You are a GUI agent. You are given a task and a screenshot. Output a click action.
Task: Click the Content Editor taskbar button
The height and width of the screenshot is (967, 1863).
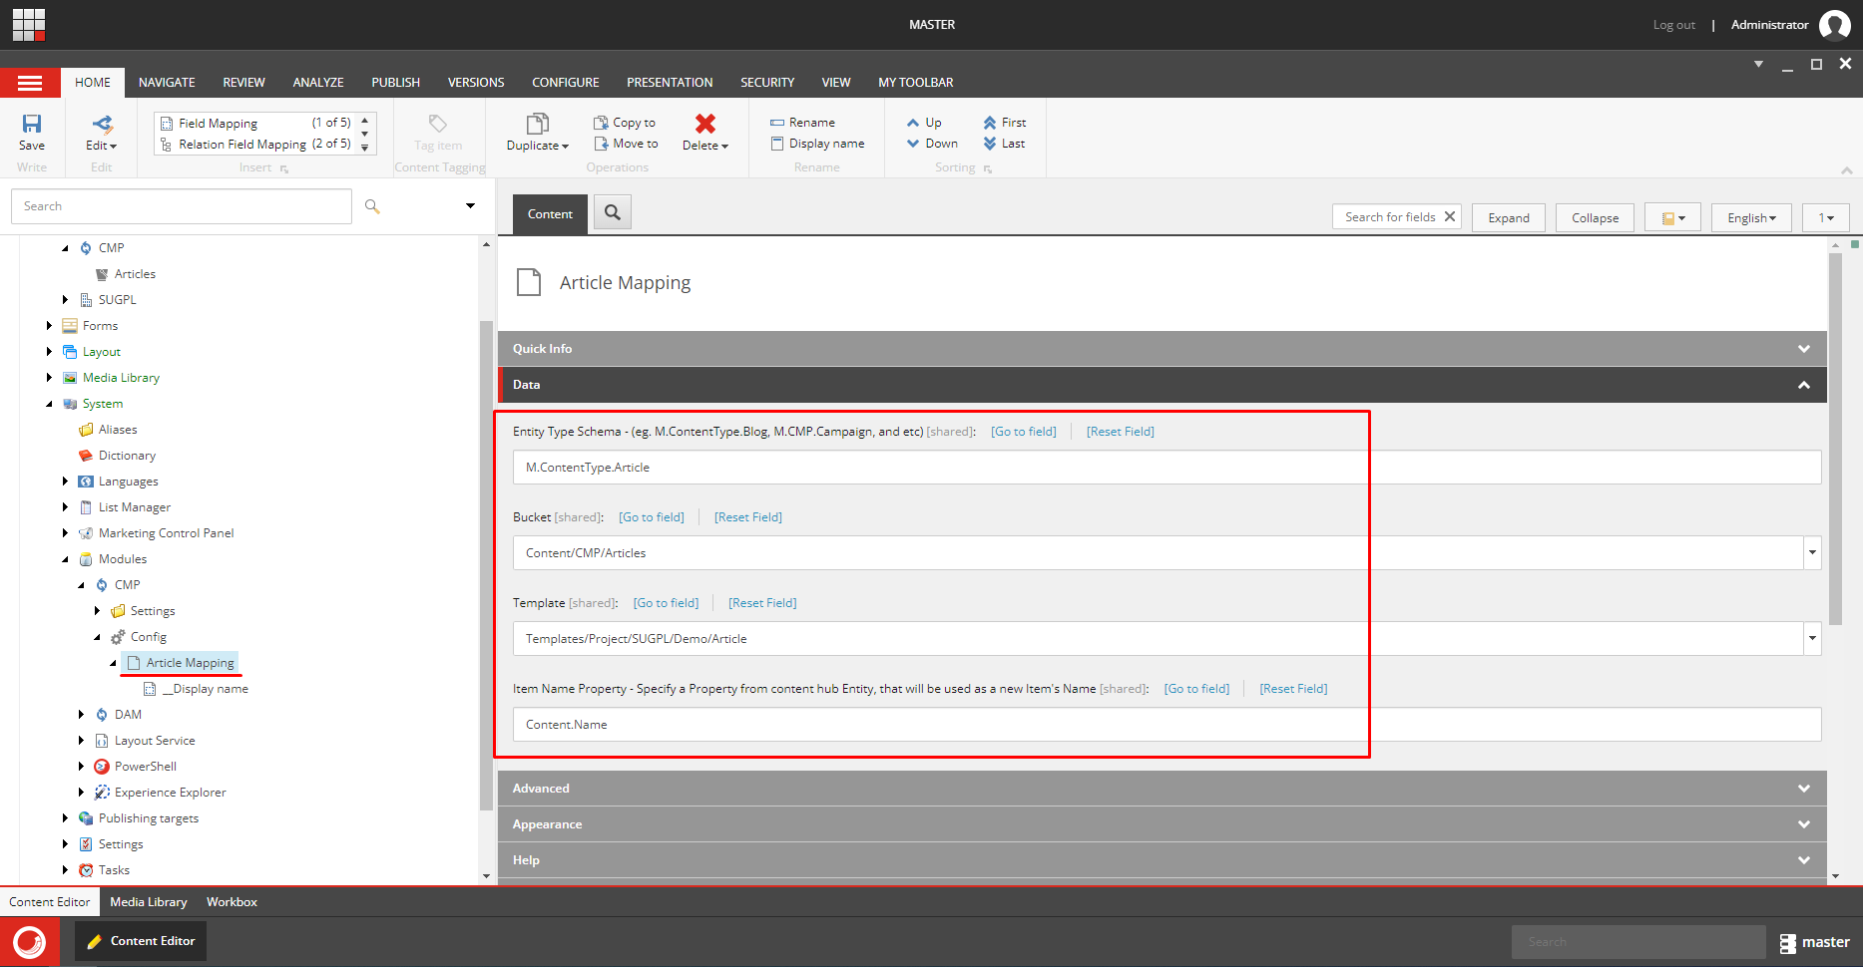pyautogui.click(x=141, y=941)
